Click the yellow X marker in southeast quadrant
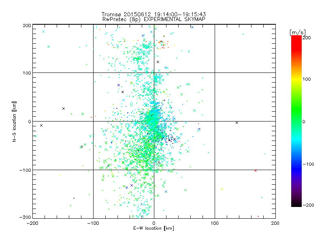 pos(222,189)
